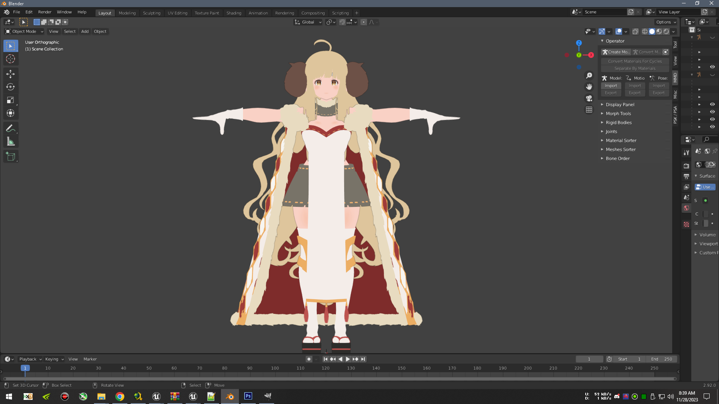Open the View Layer properties tab

tap(686, 187)
